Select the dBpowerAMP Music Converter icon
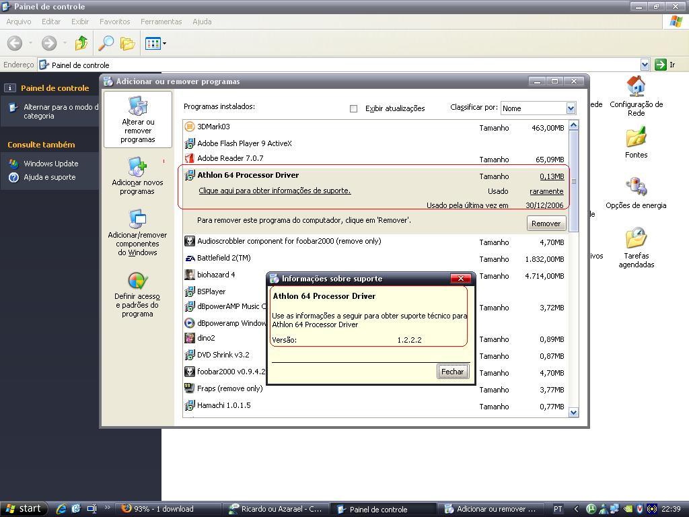This screenshot has height=517, width=689. click(x=189, y=306)
